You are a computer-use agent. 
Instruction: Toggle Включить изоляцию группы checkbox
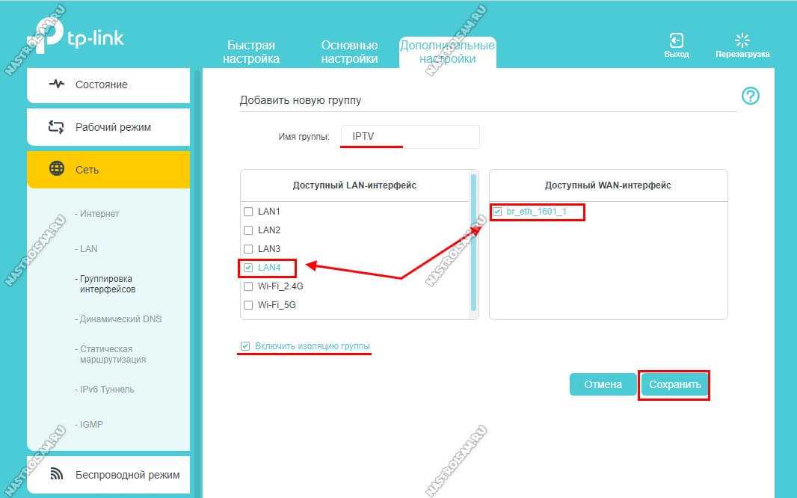245,346
